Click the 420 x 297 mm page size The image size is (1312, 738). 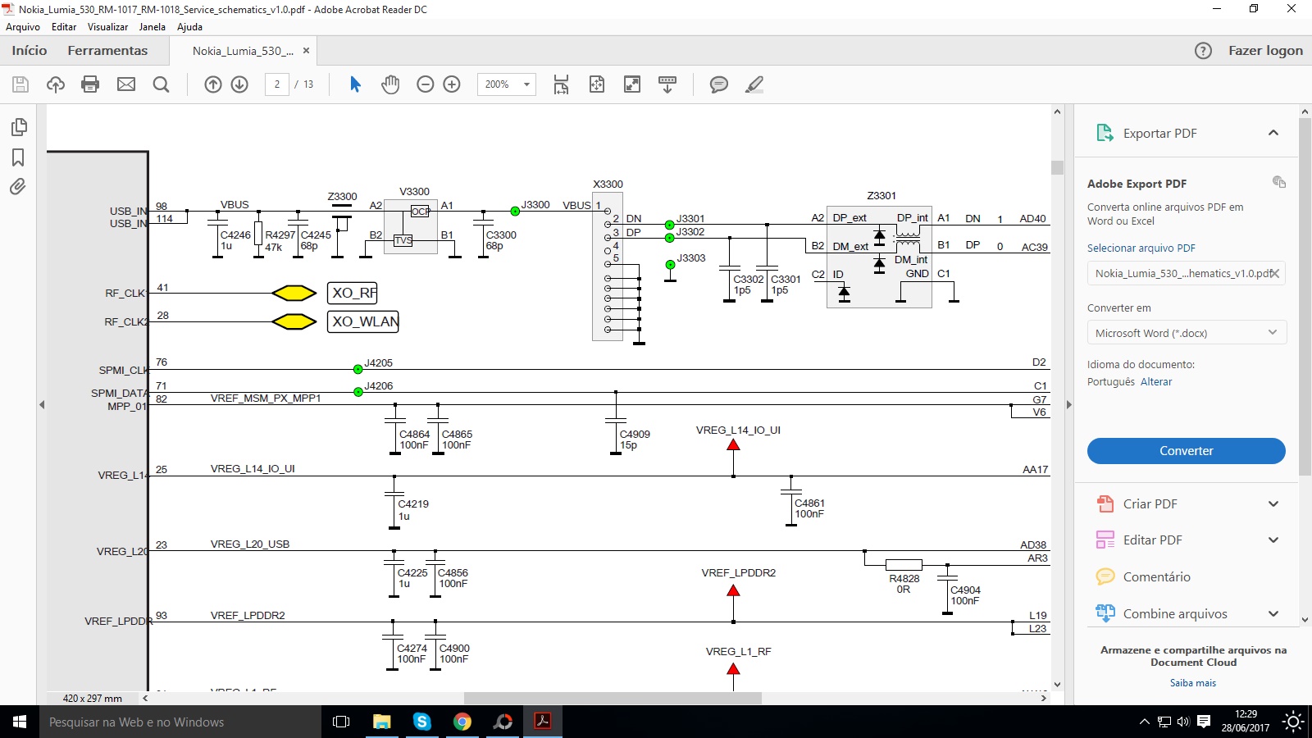click(93, 699)
